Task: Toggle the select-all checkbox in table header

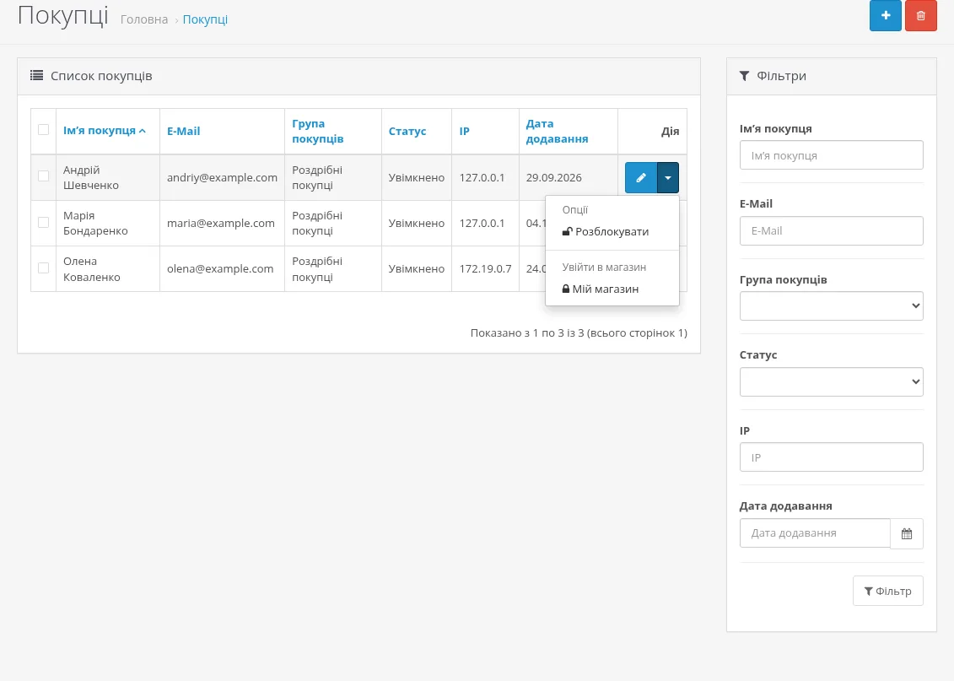Action: tap(43, 130)
